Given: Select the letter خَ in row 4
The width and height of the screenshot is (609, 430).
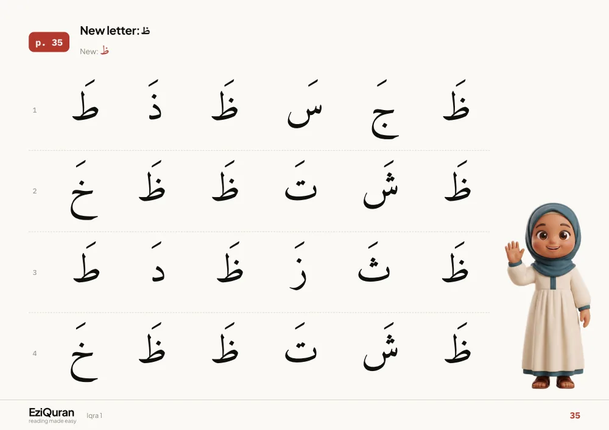Looking at the screenshot, I should [x=84, y=352].
